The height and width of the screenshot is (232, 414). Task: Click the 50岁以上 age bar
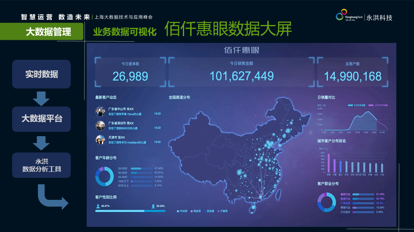(x=141, y=186)
